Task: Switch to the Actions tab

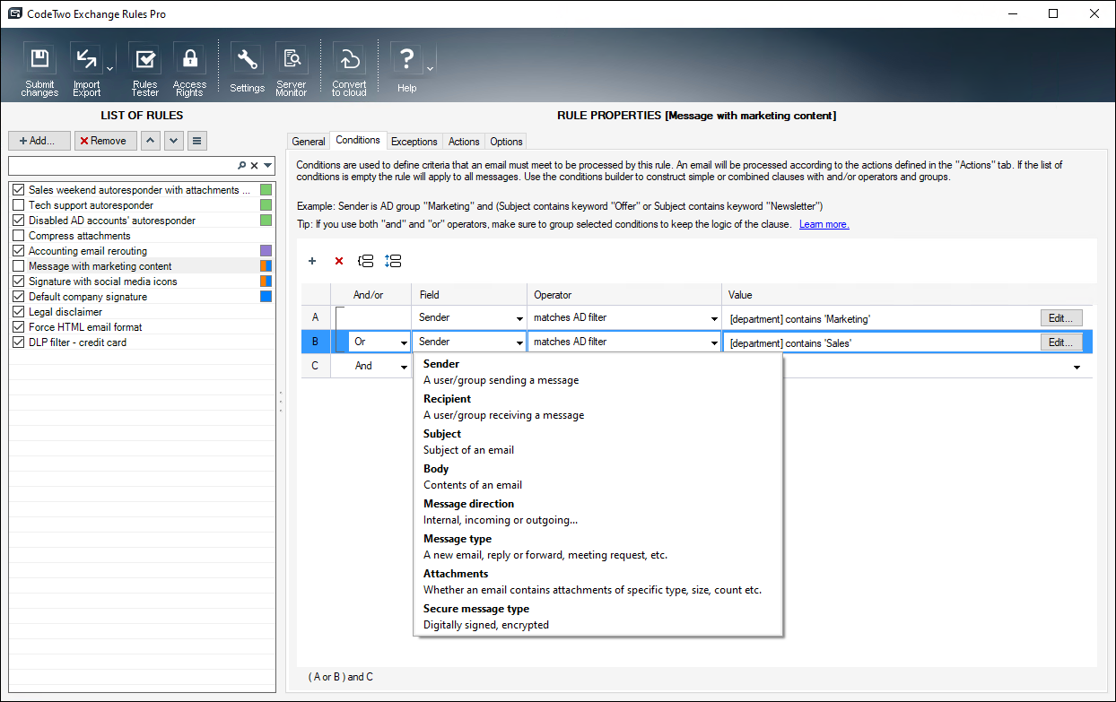Action: [x=464, y=142]
